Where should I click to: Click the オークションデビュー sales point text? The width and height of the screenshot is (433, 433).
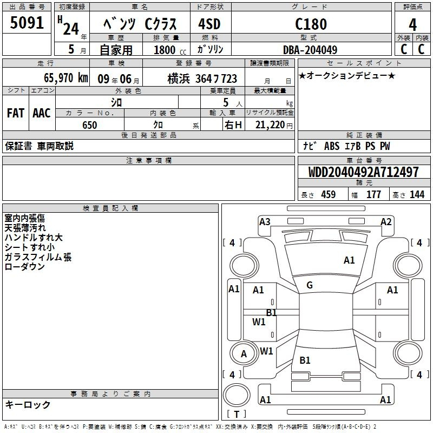click(347, 75)
